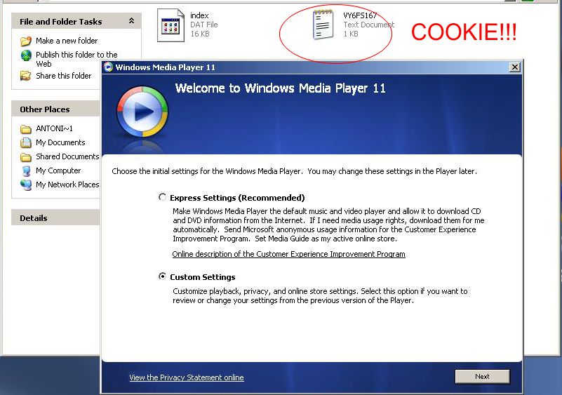Select the index DAT file icon
This screenshot has height=395, width=562.
170,25
